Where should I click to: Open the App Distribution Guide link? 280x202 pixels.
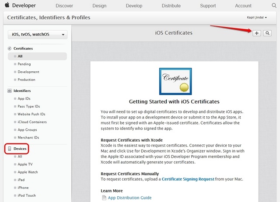pos(129,198)
